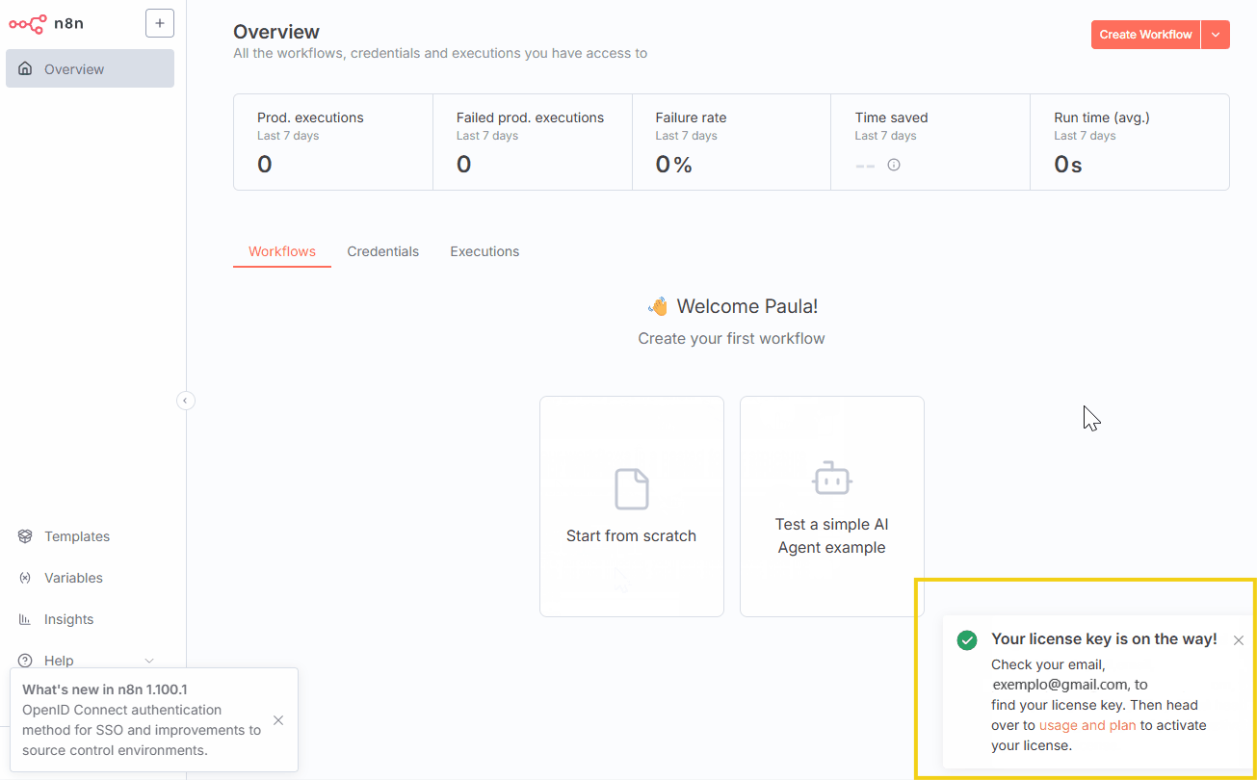This screenshot has width=1257, height=780.
Task: Click the Time saved info icon
Action: [893, 165]
